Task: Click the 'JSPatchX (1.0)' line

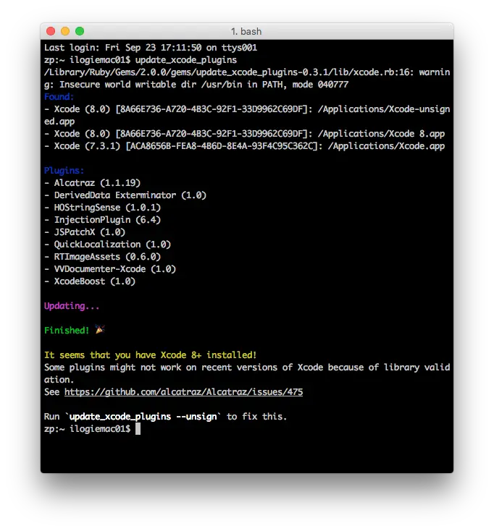Action: (x=85, y=232)
